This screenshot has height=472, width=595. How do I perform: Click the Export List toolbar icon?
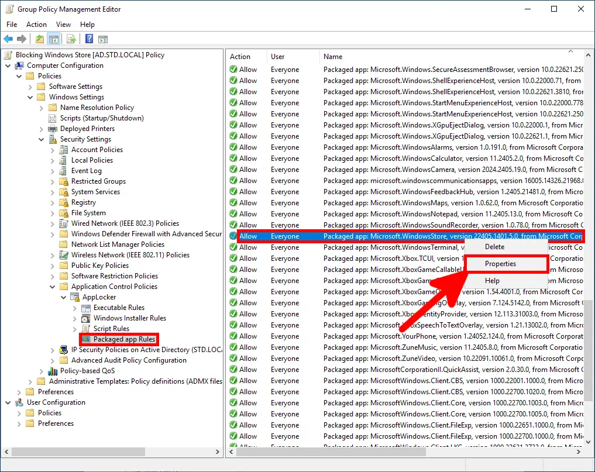click(71, 39)
